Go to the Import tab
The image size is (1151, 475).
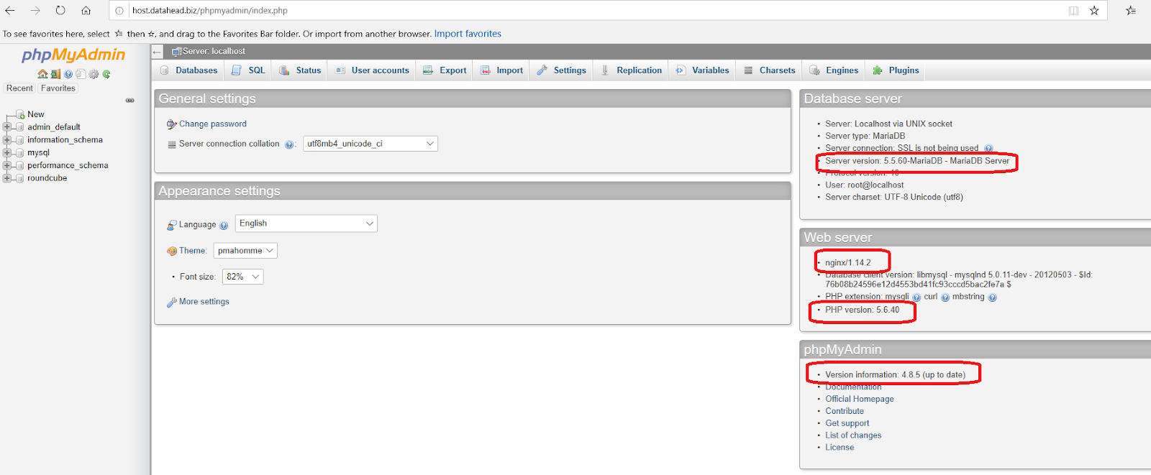[502, 70]
